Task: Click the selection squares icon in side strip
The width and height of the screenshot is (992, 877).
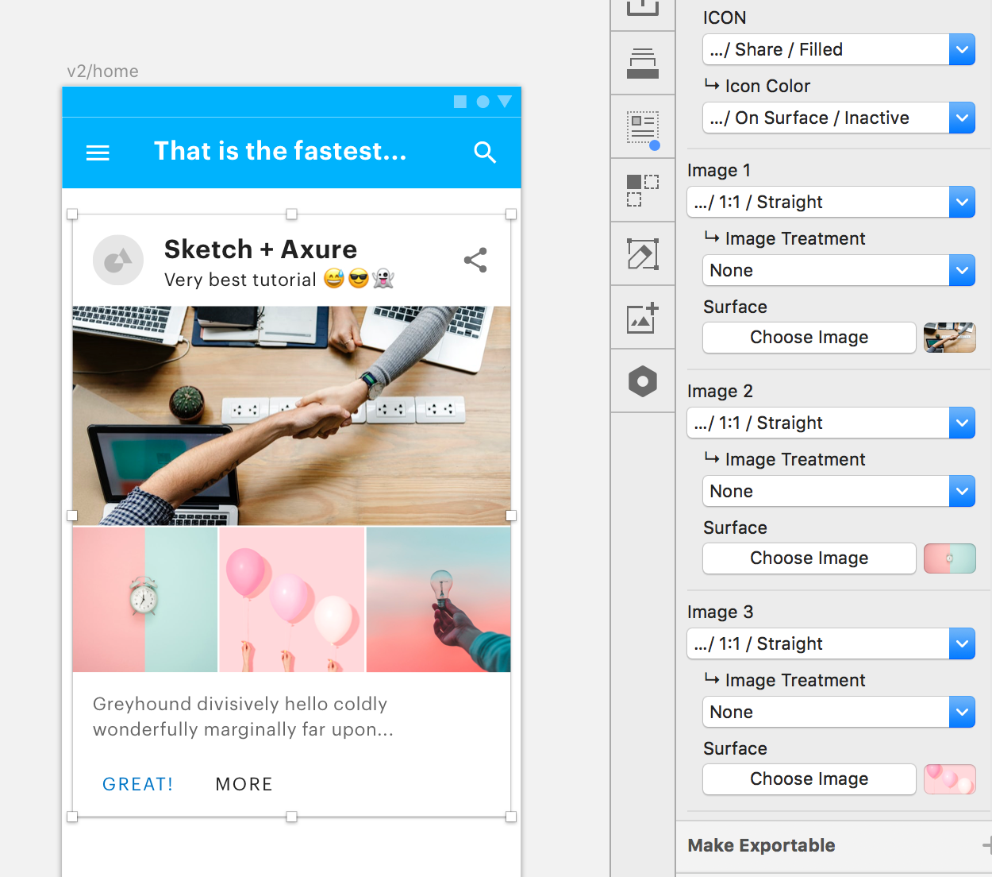Action: tap(643, 191)
